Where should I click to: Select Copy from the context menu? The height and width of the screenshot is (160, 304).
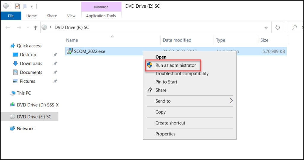click(161, 112)
